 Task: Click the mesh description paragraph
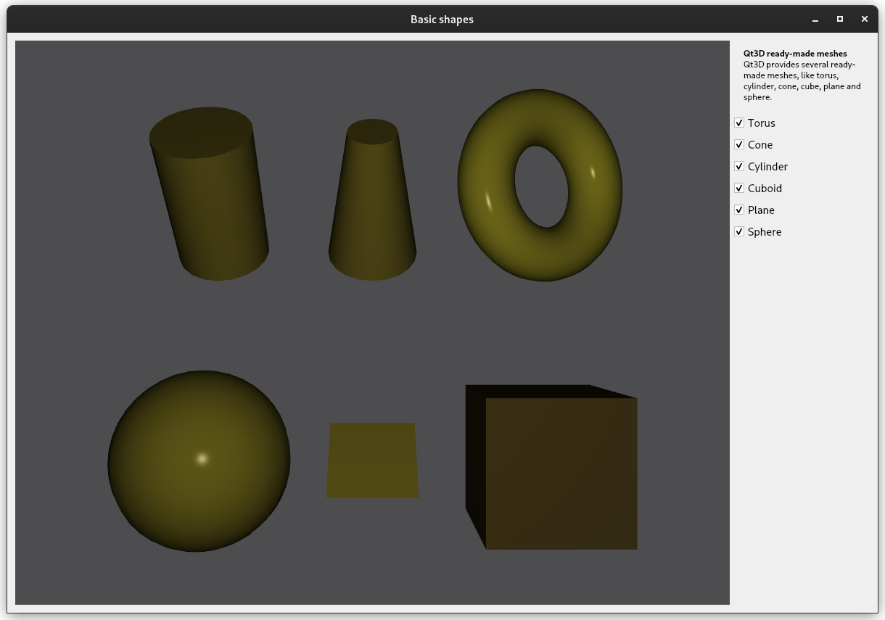(801, 80)
